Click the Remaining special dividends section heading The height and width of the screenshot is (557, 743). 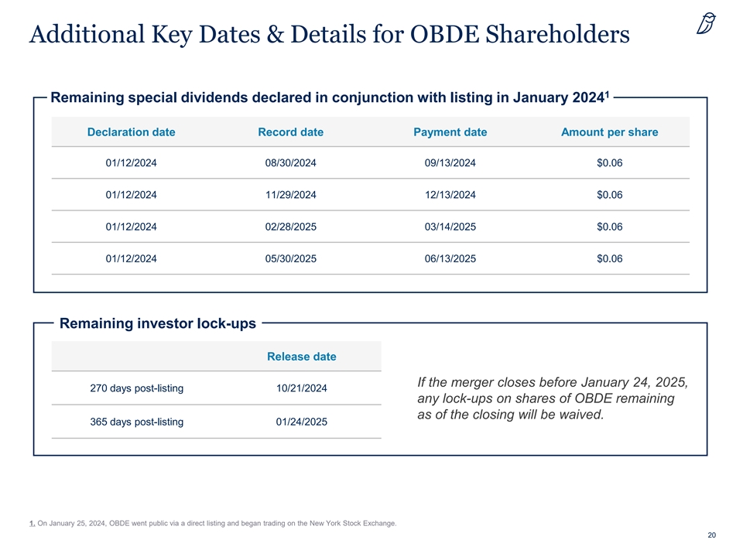click(329, 97)
